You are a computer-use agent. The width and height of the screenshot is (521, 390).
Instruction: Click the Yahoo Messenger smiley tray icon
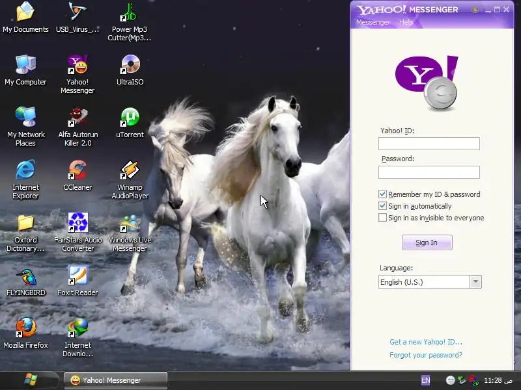coord(450,380)
